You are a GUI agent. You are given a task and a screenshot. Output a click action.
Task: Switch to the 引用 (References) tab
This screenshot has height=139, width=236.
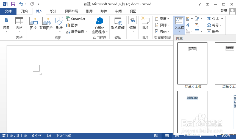tap(89, 11)
